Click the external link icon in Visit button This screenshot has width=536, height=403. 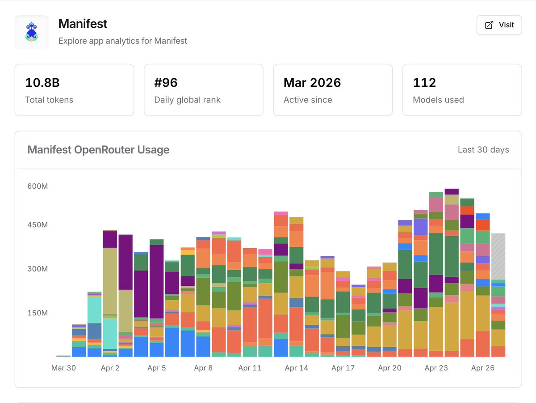coord(489,25)
